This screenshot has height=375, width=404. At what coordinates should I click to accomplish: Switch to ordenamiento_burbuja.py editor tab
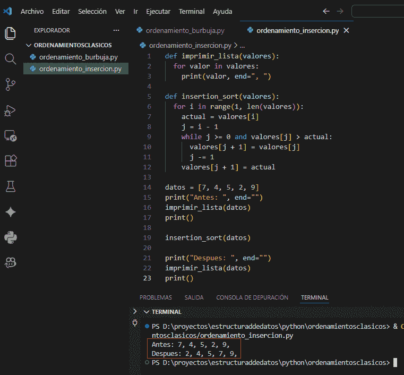point(184,31)
